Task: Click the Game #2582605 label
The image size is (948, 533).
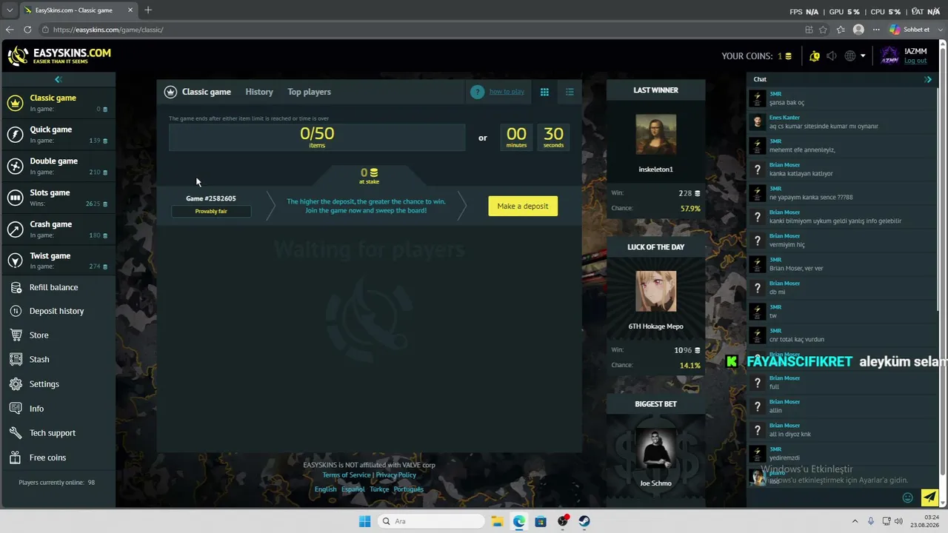Action: click(211, 198)
